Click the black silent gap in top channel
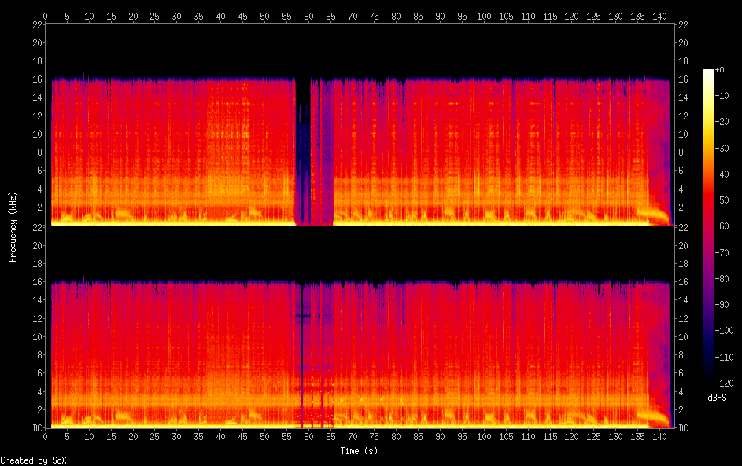Image resolution: width=742 pixels, height=466 pixels. point(302,157)
